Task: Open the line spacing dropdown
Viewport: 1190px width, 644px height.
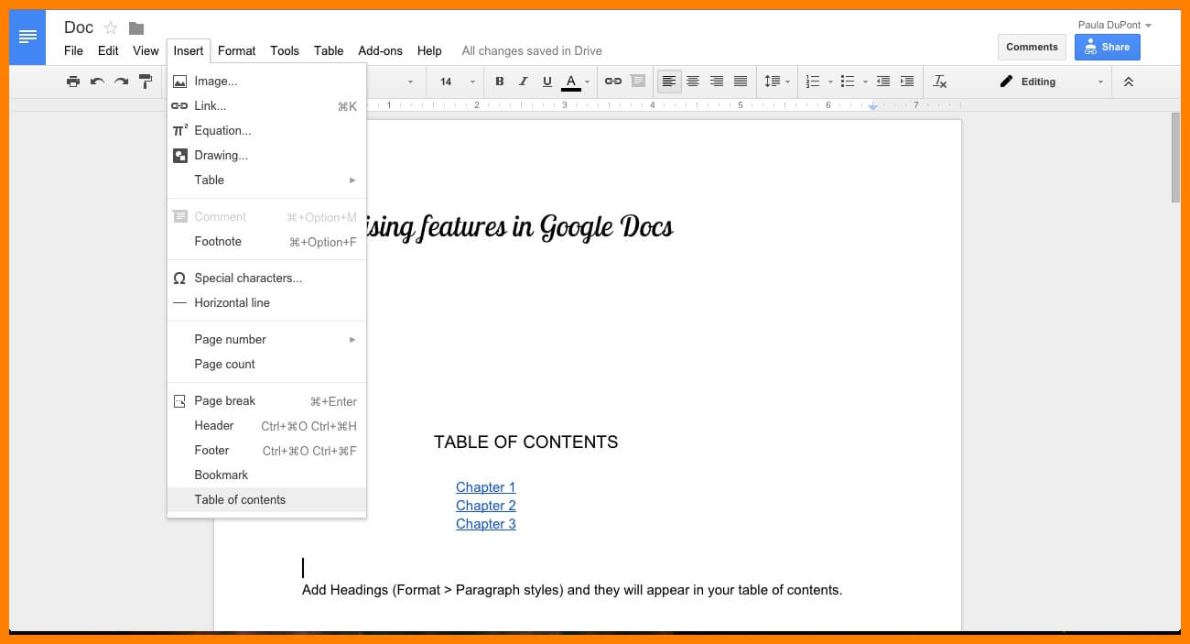Action: (777, 82)
